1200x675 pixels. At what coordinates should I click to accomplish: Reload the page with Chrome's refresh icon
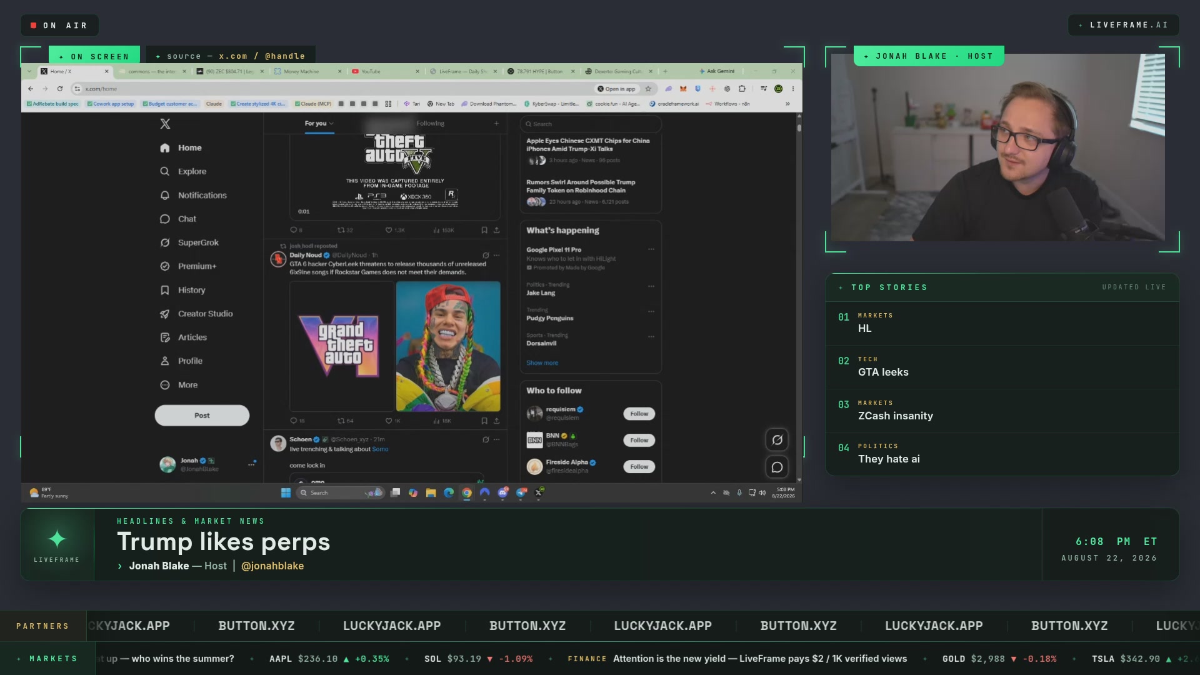60,89
